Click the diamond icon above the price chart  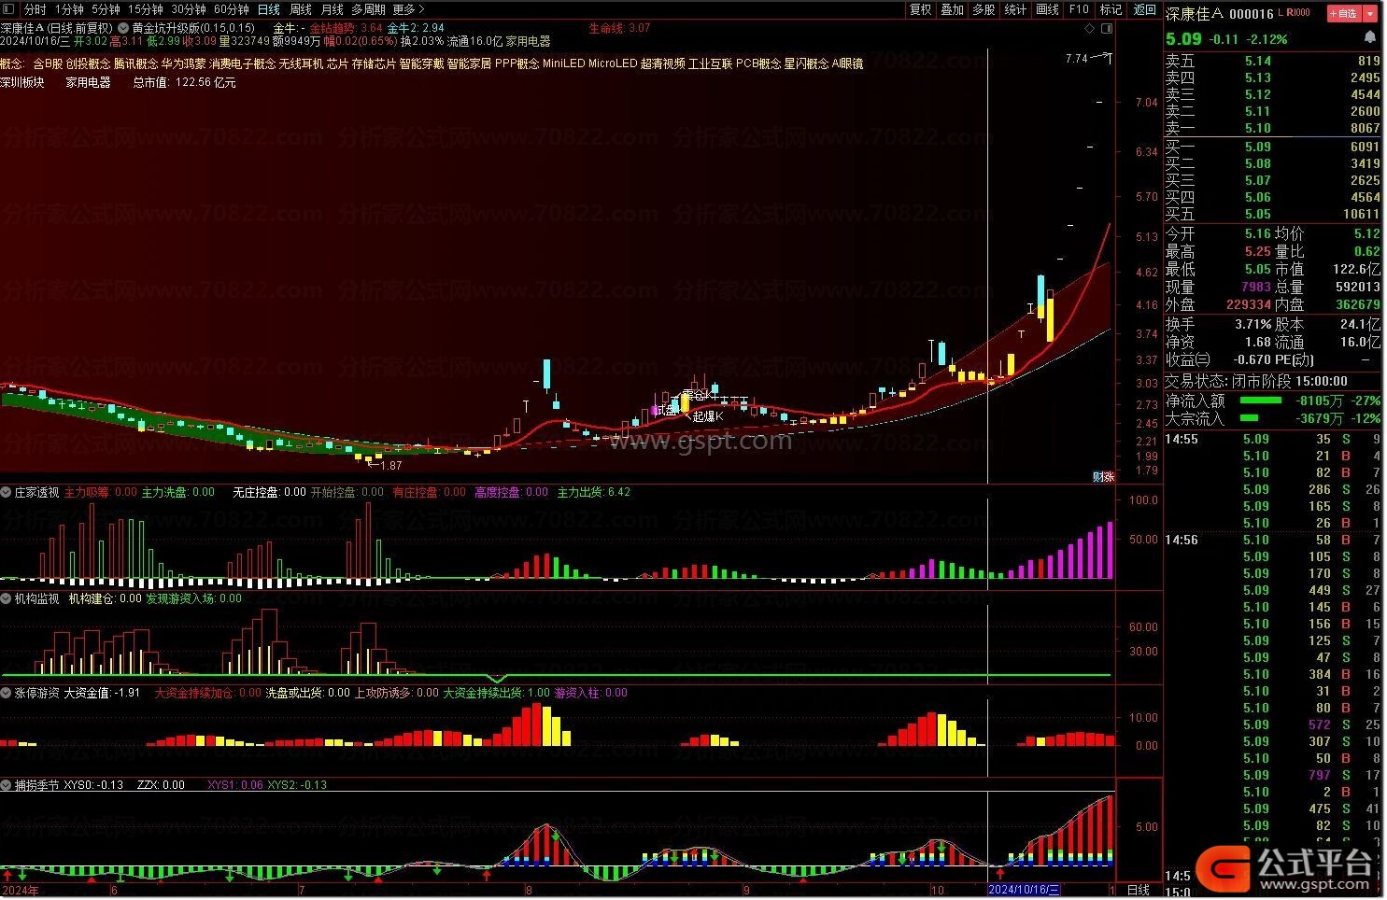[x=1089, y=29]
